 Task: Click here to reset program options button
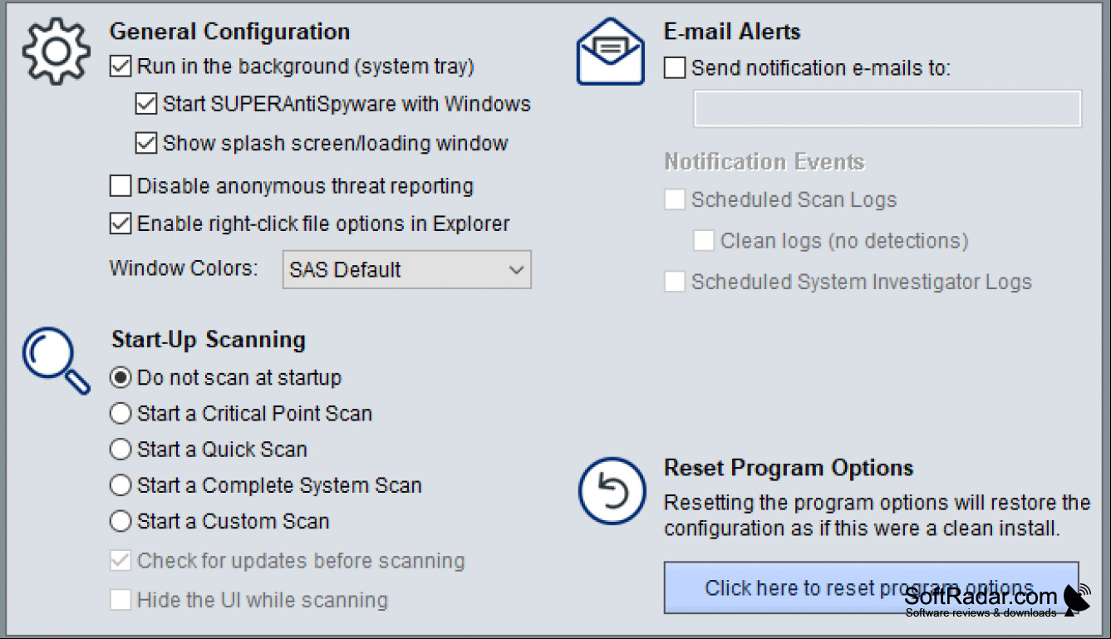[871, 588]
